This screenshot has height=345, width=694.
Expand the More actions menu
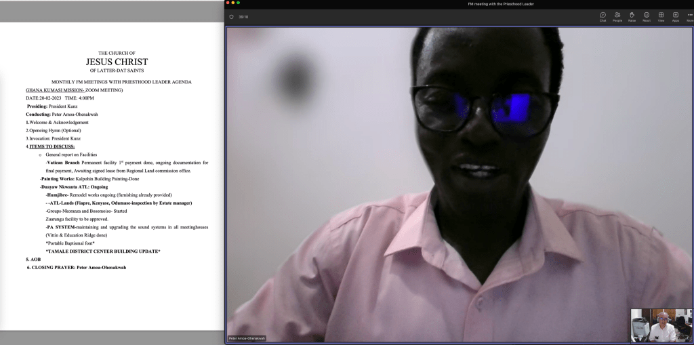click(x=690, y=16)
